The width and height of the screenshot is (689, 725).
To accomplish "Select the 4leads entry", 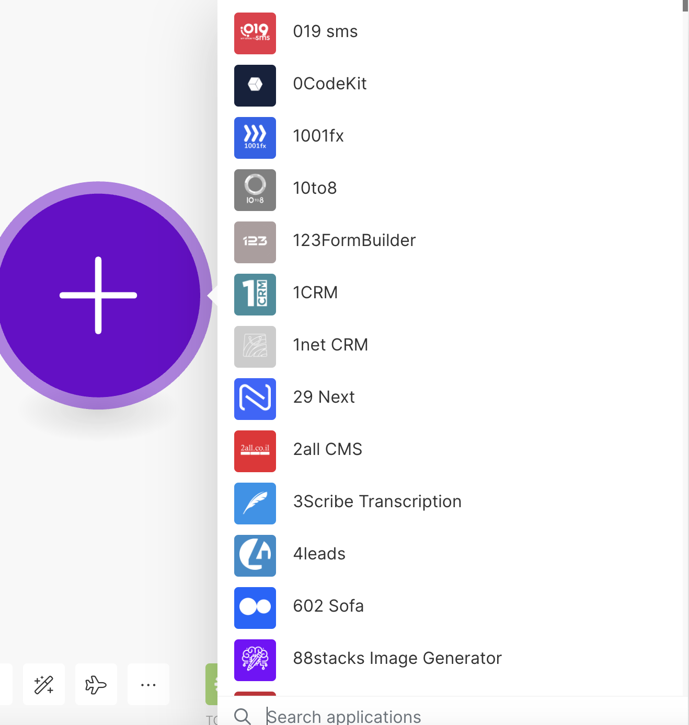I will 319,554.
